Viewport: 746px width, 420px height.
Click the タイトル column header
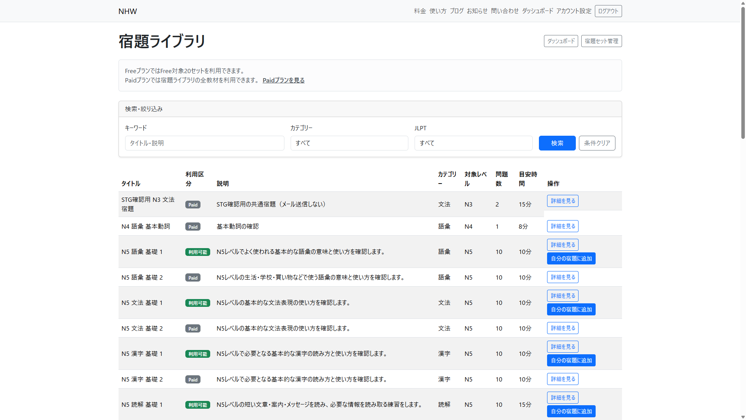tap(131, 184)
